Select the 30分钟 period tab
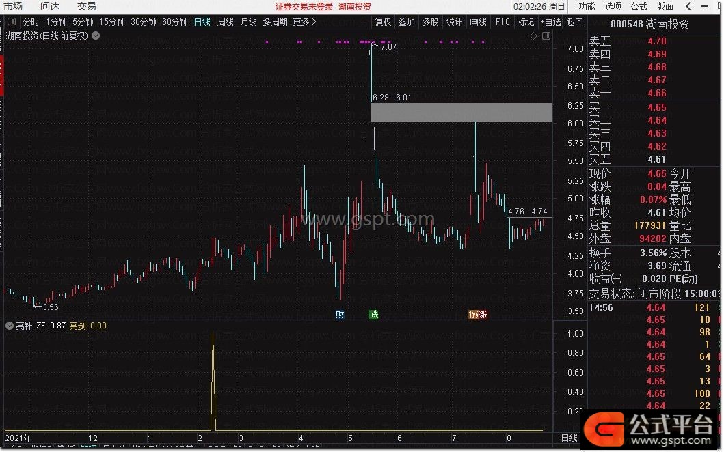724x452 pixels. click(144, 22)
